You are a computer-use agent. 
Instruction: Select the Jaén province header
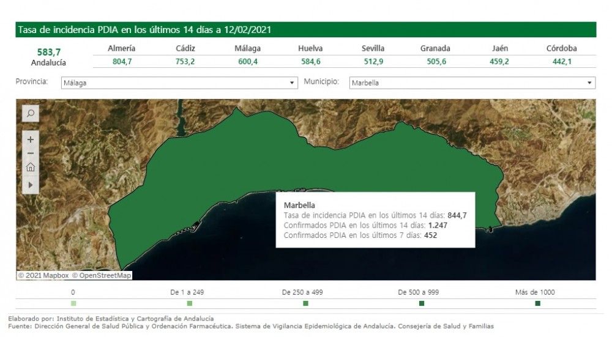tap(500, 48)
